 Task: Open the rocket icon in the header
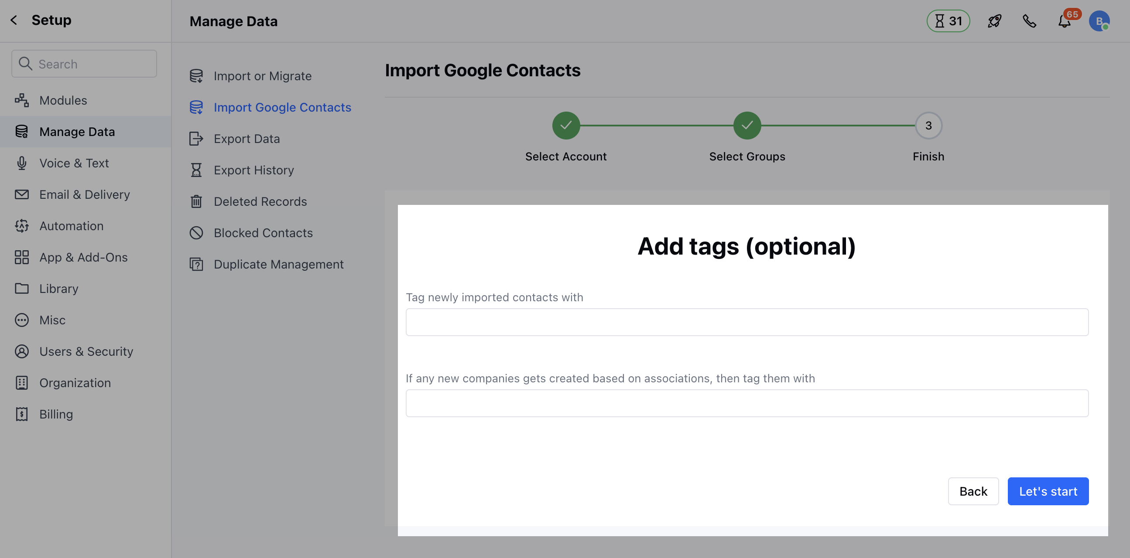[x=994, y=21]
